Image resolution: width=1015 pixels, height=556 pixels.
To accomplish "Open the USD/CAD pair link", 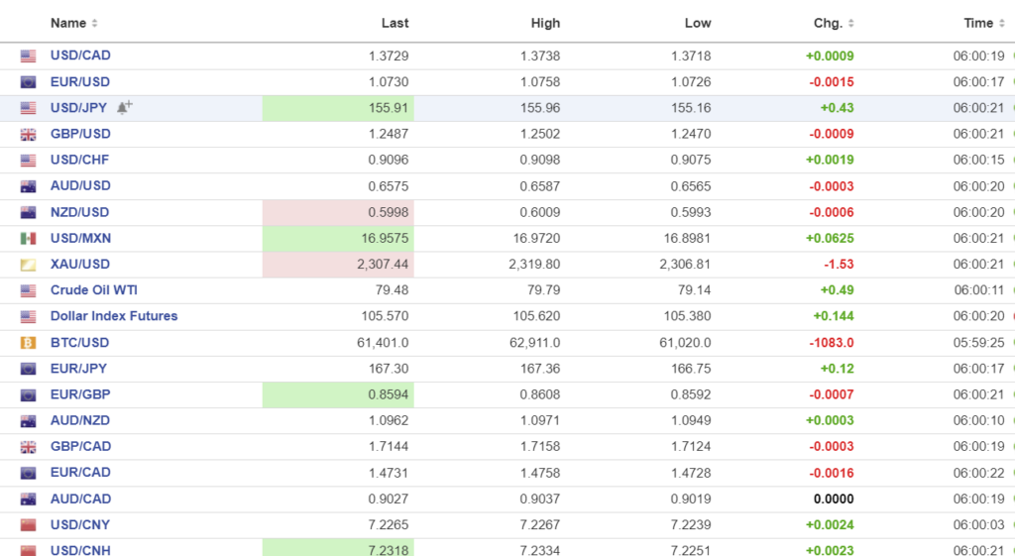I will click(80, 56).
